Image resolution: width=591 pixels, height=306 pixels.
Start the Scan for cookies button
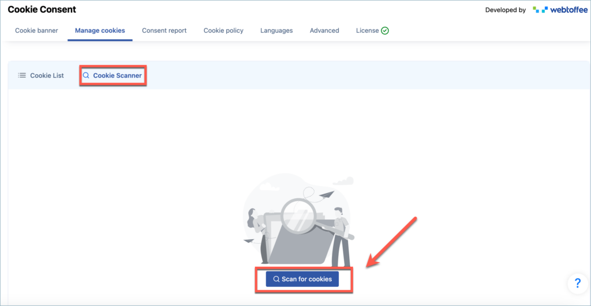[302, 279]
